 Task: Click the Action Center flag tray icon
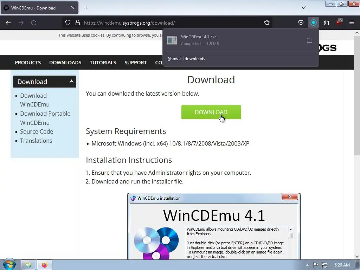[x=316, y=265]
